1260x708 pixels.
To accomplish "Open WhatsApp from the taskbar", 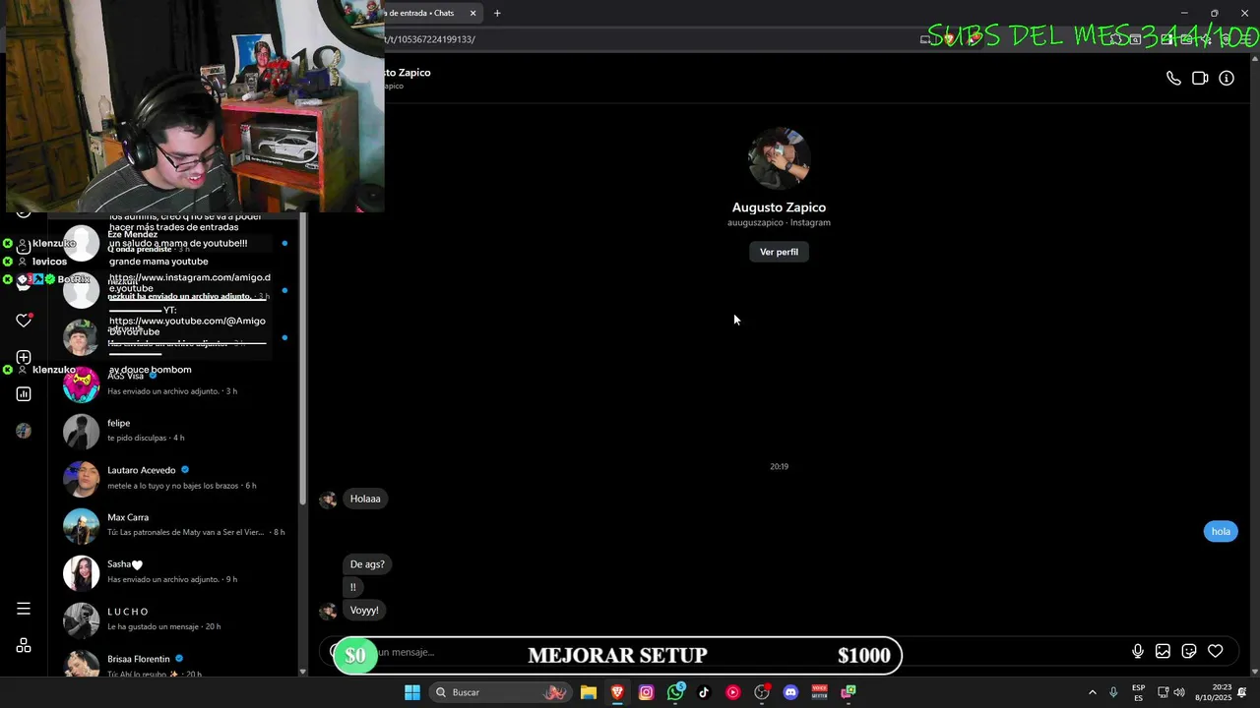I will pyautogui.click(x=675, y=692).
